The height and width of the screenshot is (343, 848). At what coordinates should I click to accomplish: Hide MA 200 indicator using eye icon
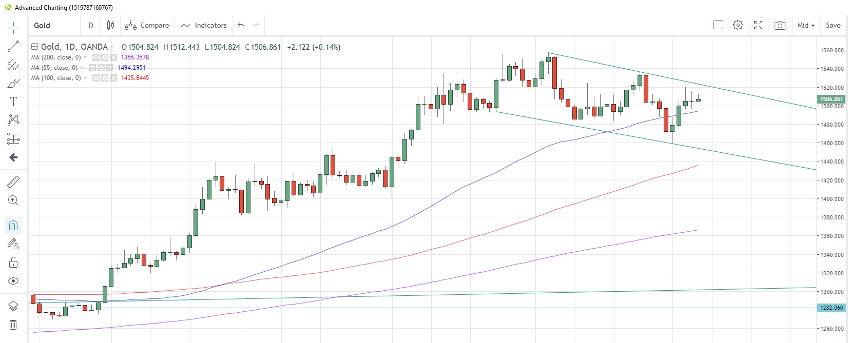pos(96,57)
